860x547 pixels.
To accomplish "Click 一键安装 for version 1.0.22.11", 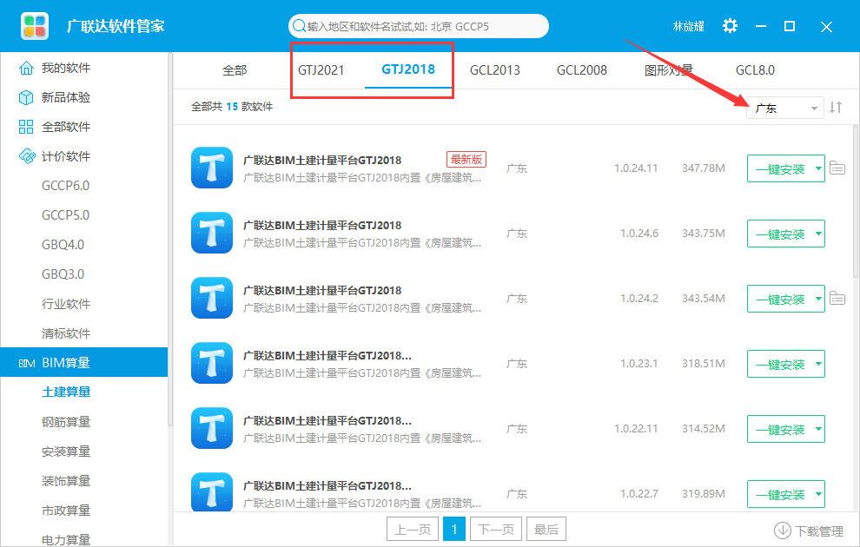I will 780,430.
